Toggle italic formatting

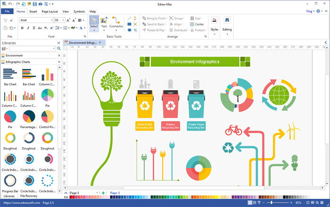point(28,28)
